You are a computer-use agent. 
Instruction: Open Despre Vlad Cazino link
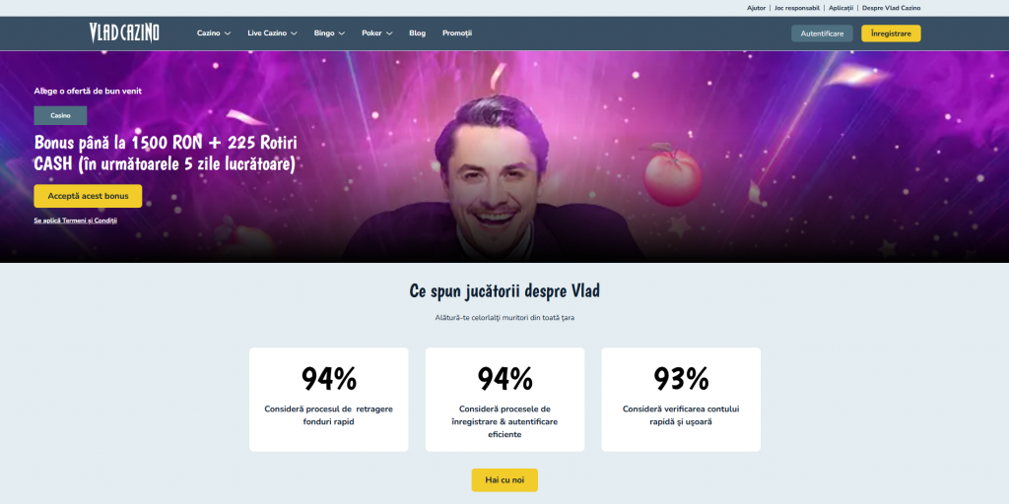(x=891, y=8)
